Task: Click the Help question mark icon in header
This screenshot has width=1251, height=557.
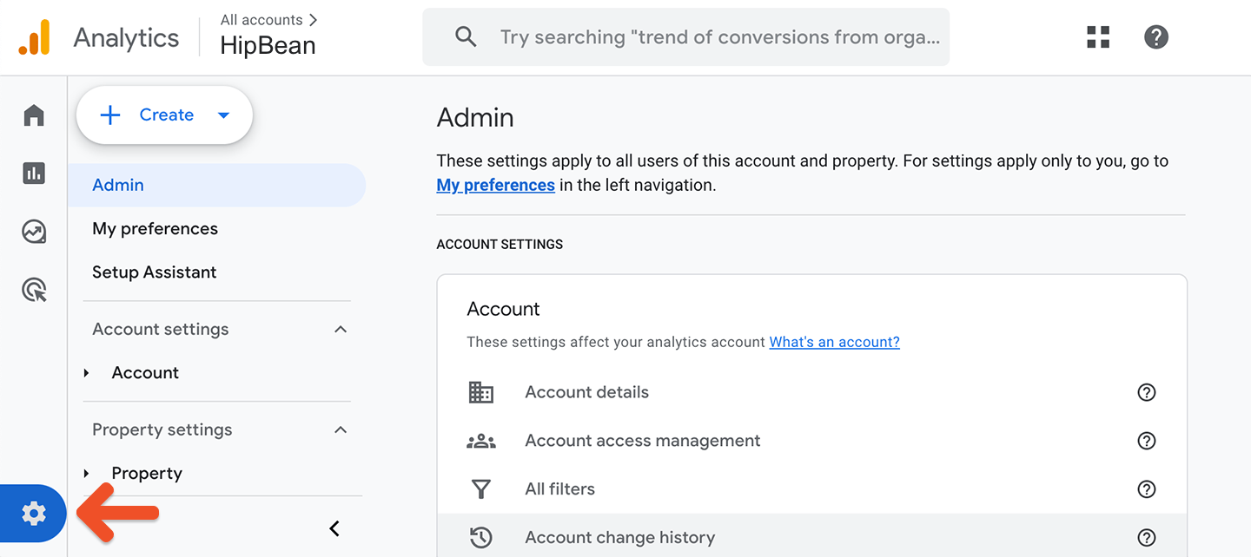Action: point(1155,37)
